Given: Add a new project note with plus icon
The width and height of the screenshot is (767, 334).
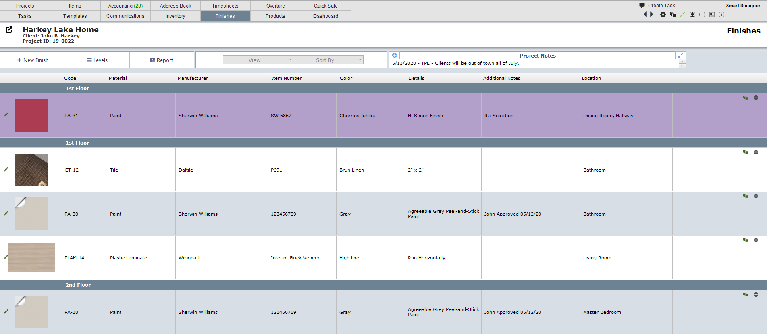Looking at the screenshot, I should click(395, 55).
